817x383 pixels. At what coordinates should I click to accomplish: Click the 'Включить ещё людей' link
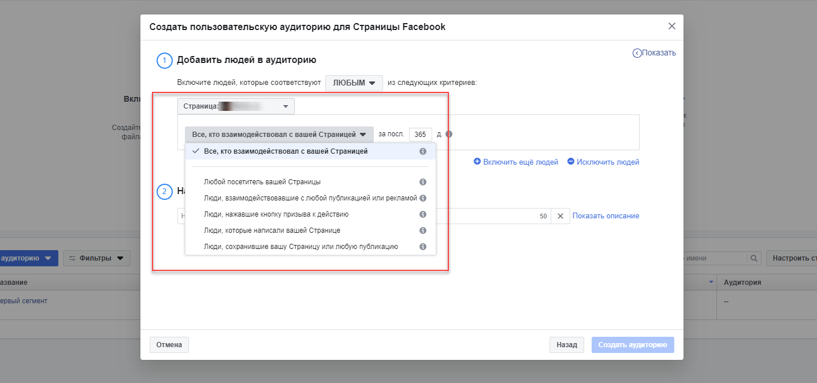516,162
